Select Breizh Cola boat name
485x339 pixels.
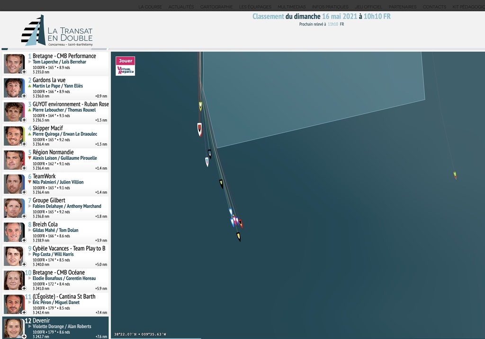(x=45, y=225)
